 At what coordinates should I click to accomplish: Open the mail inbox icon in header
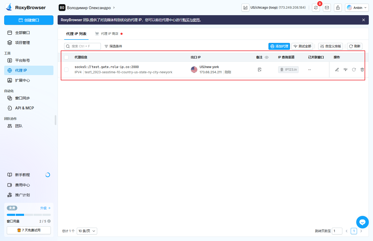pos(327,8)
